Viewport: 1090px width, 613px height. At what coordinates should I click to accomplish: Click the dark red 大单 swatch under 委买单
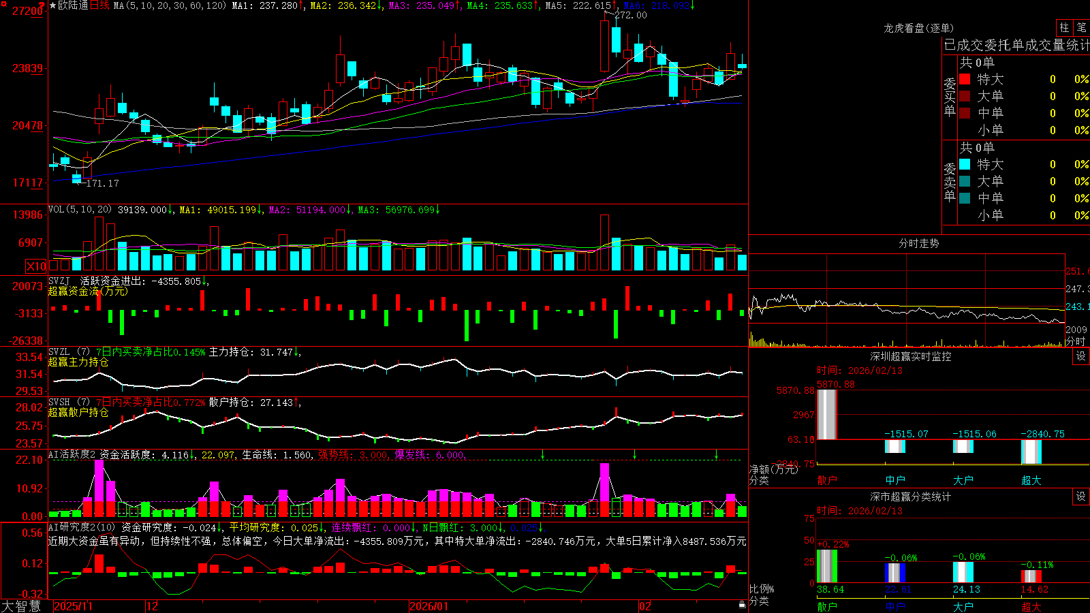pos(965,96)
